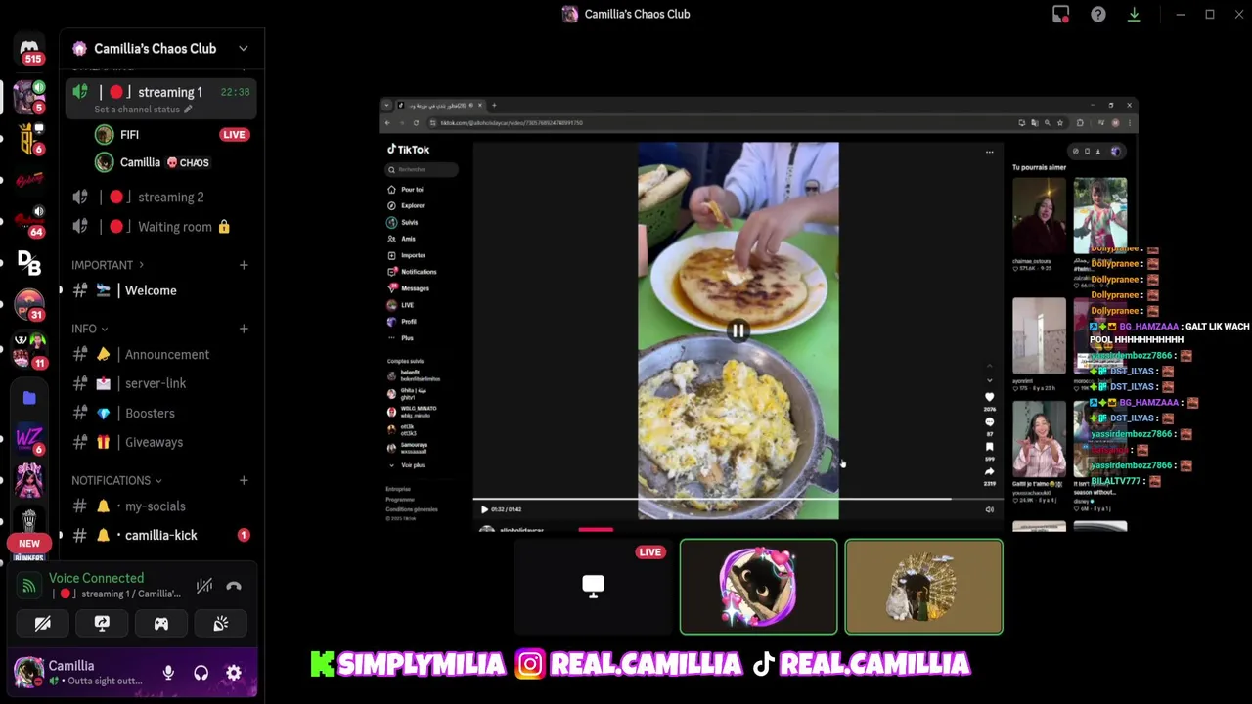Open Discord Direct Messages home icon

(x=28, y=49)
